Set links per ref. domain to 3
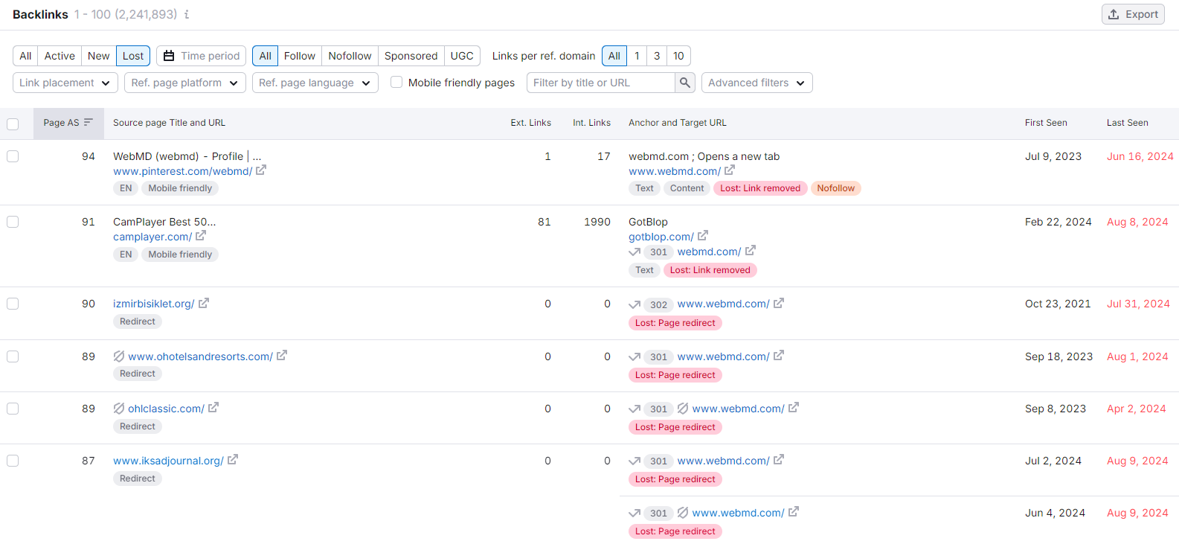The width and height of the screenshot is (1179, 547). (x=657, y=56)
